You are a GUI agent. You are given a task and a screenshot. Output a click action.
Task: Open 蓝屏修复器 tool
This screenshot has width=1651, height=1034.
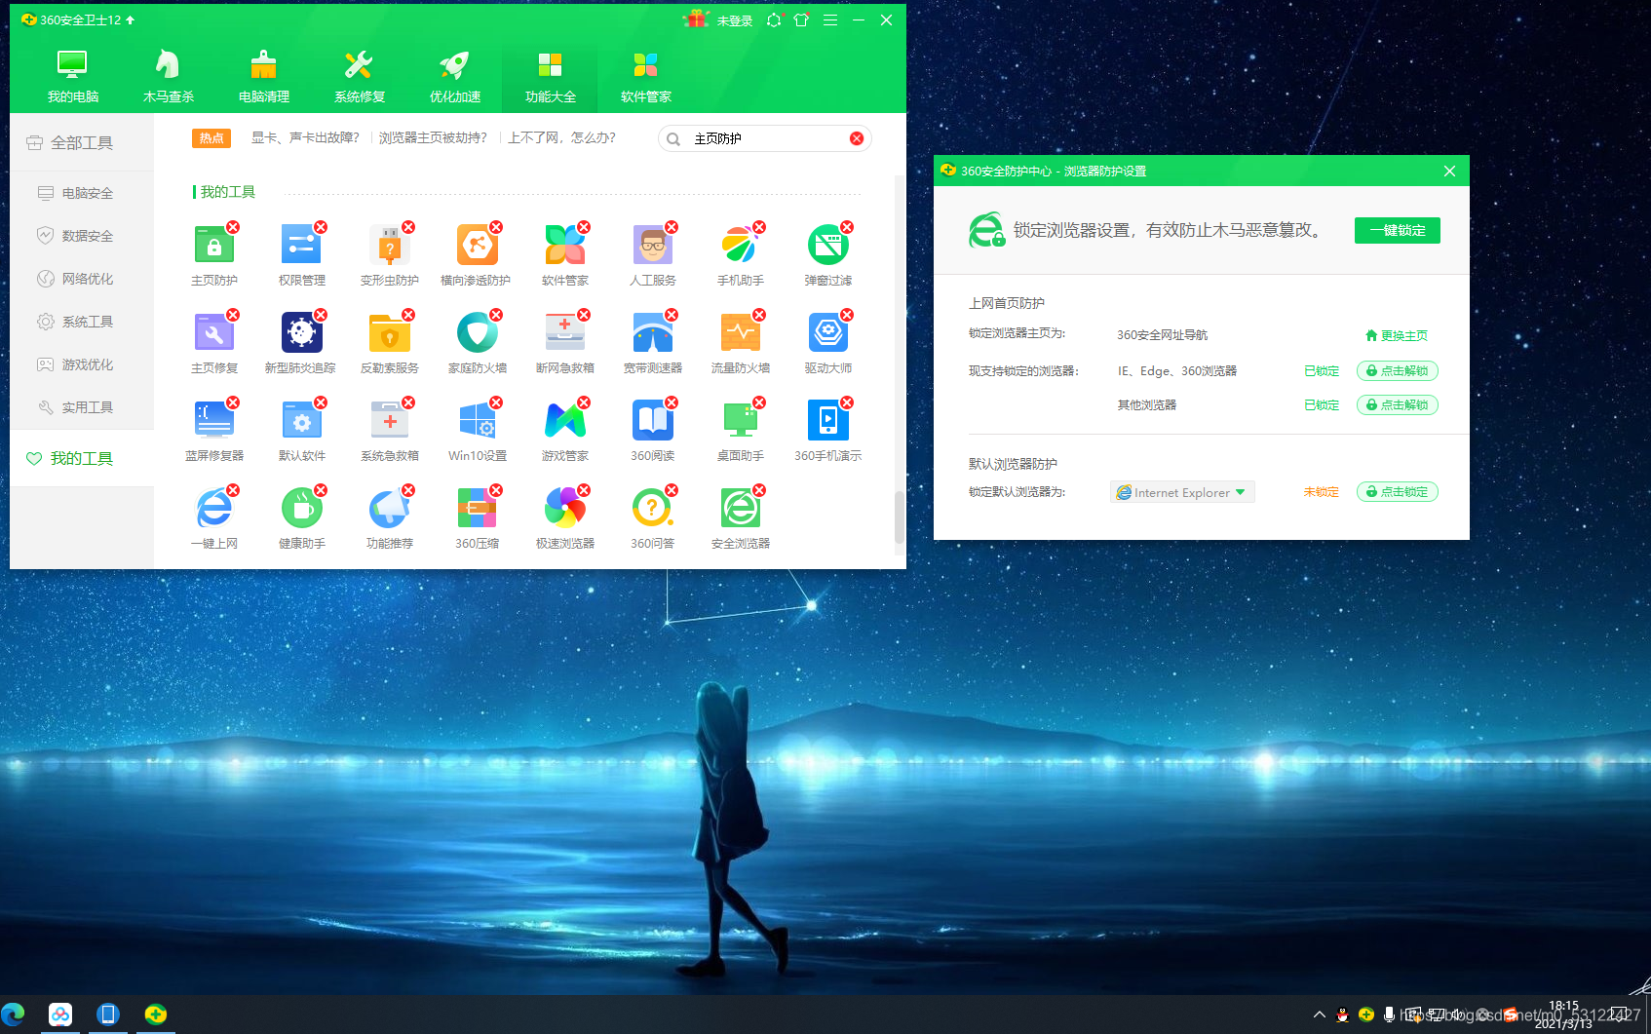tap(214, 431)
